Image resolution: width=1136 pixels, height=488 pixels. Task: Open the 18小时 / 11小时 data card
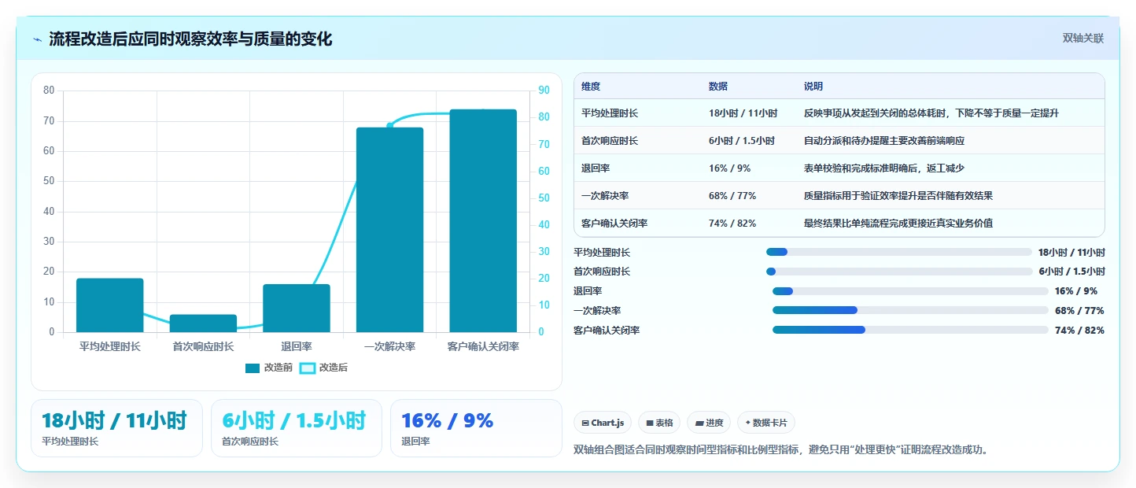(116, 428)
